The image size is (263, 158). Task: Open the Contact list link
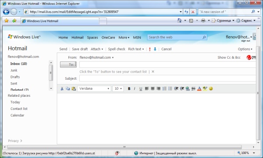point(19,109)
